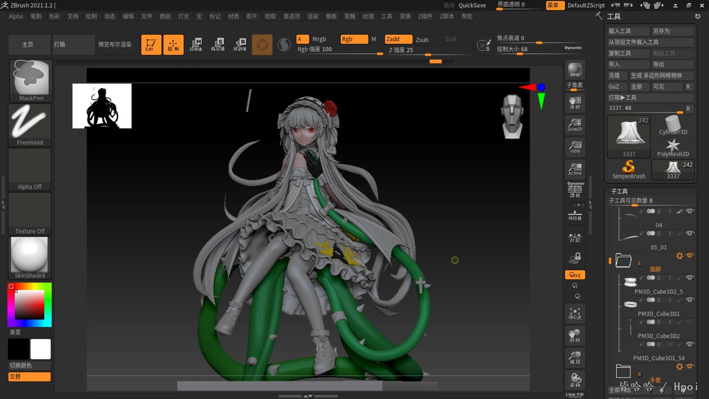
Task: Select the Zoom2D tool
Action: [x=575, y=125]
